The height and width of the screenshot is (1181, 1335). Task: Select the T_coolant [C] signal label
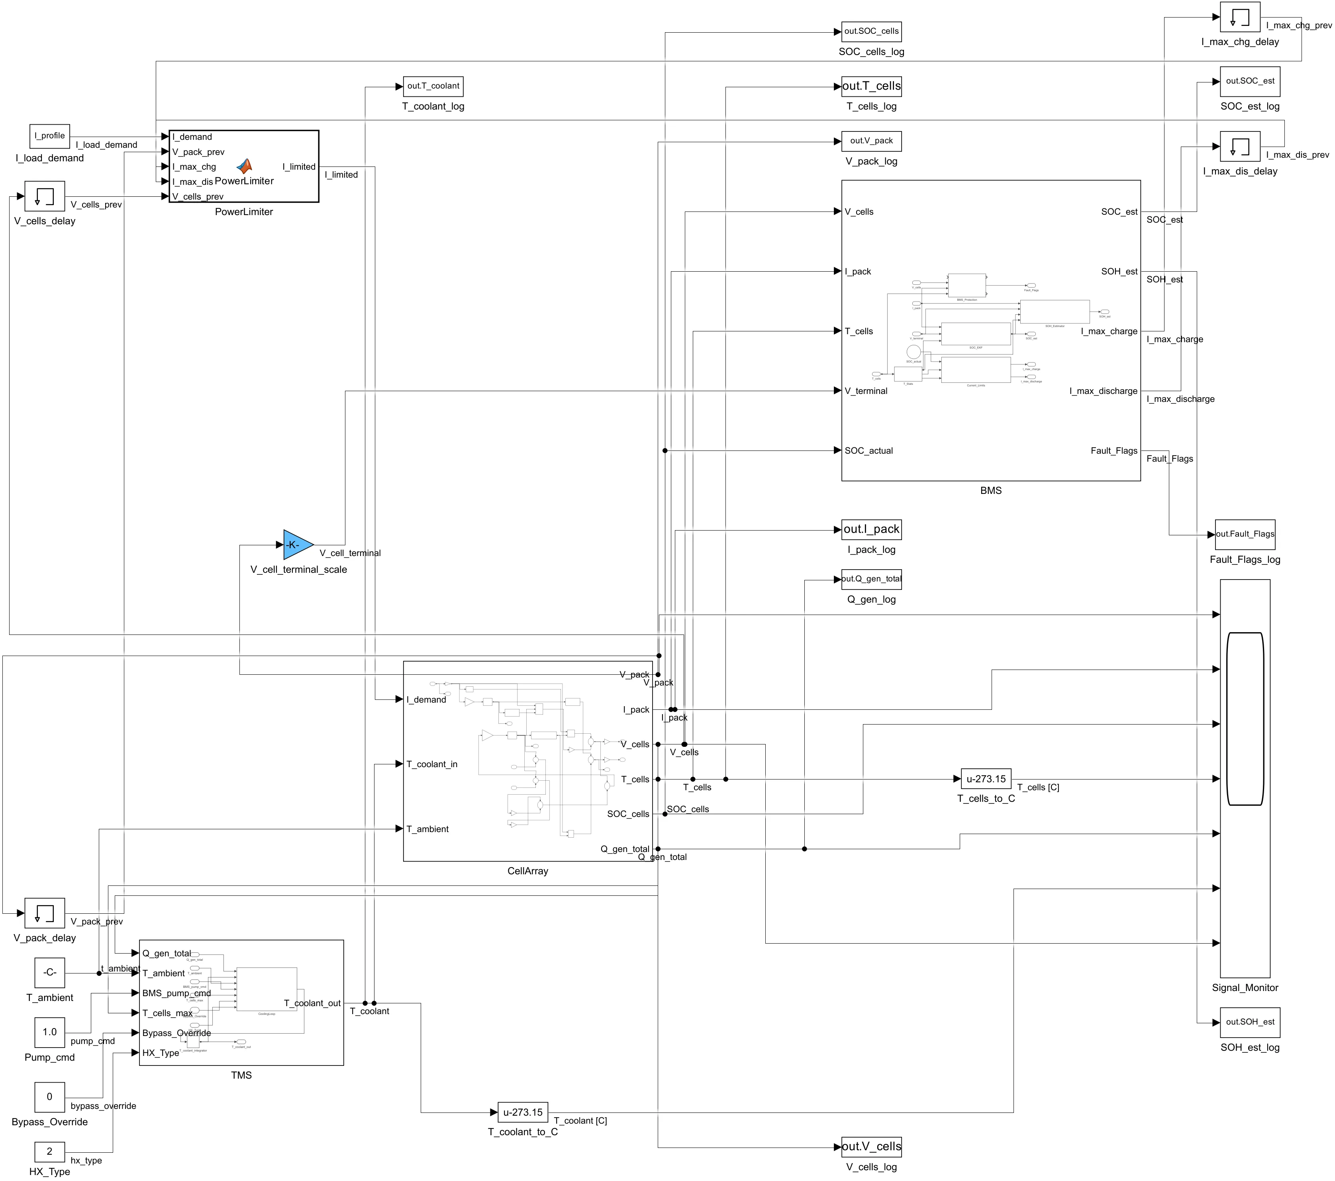click(x=580, y=1121)
